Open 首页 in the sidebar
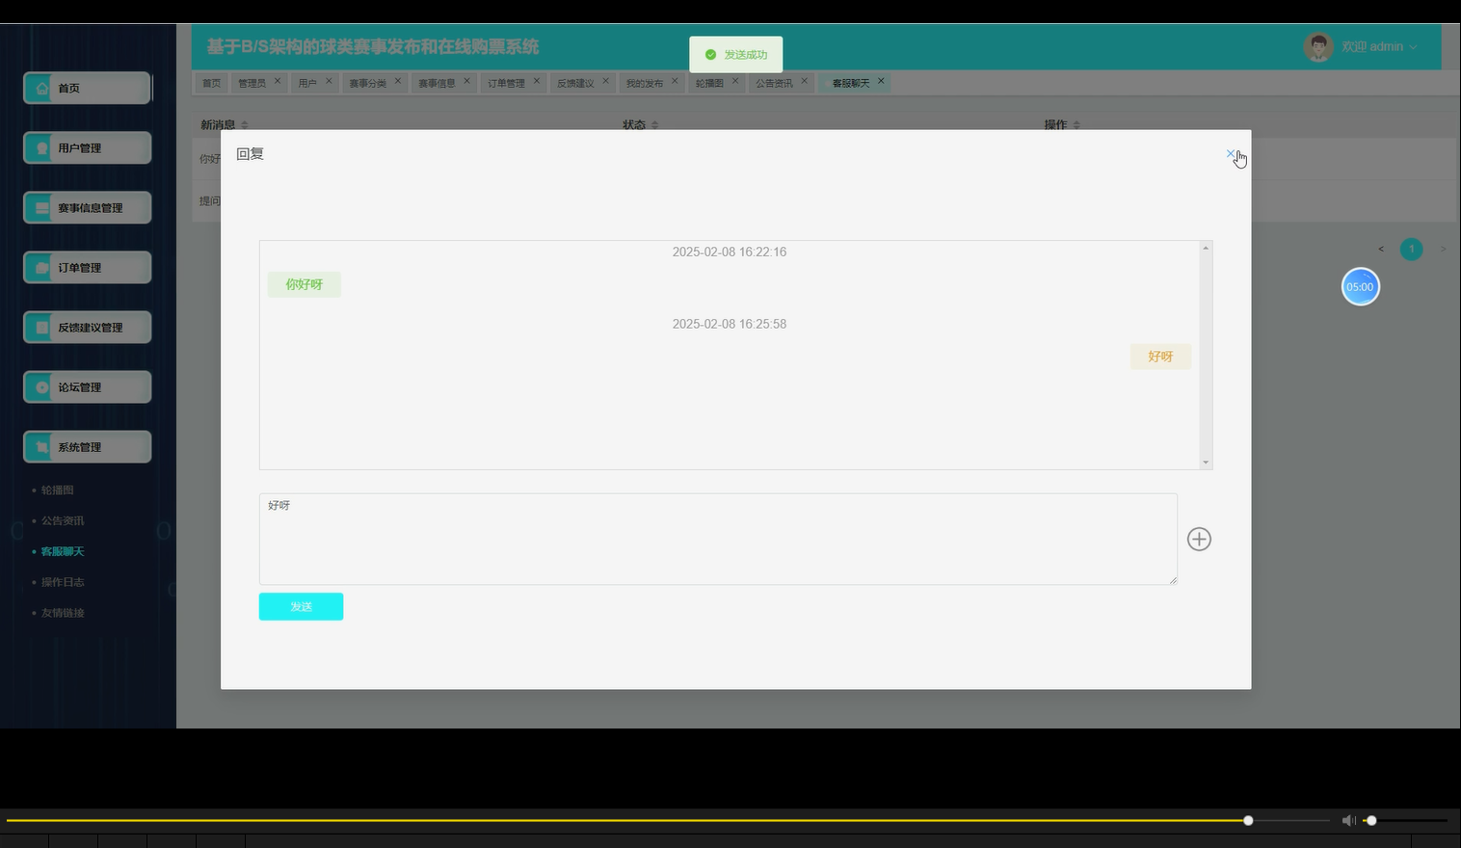The width and height of the screenshot is (1461, 848). (x=87, y=88)
